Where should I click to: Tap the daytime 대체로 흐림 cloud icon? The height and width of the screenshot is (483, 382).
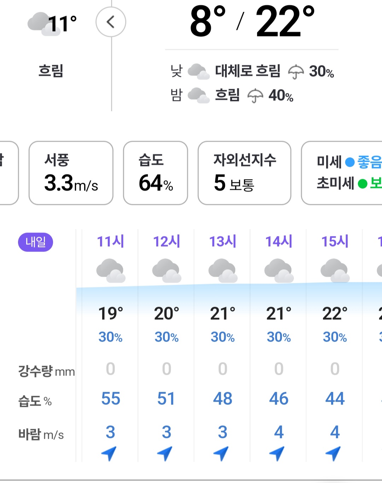[x=198, y=71]
